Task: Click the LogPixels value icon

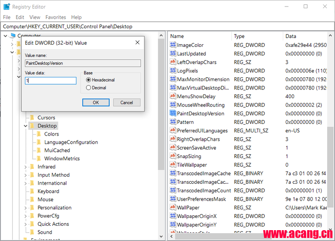Action: coord(173,71)
